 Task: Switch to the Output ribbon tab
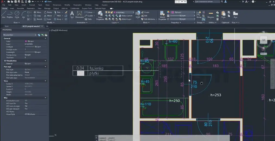point(56,8)
